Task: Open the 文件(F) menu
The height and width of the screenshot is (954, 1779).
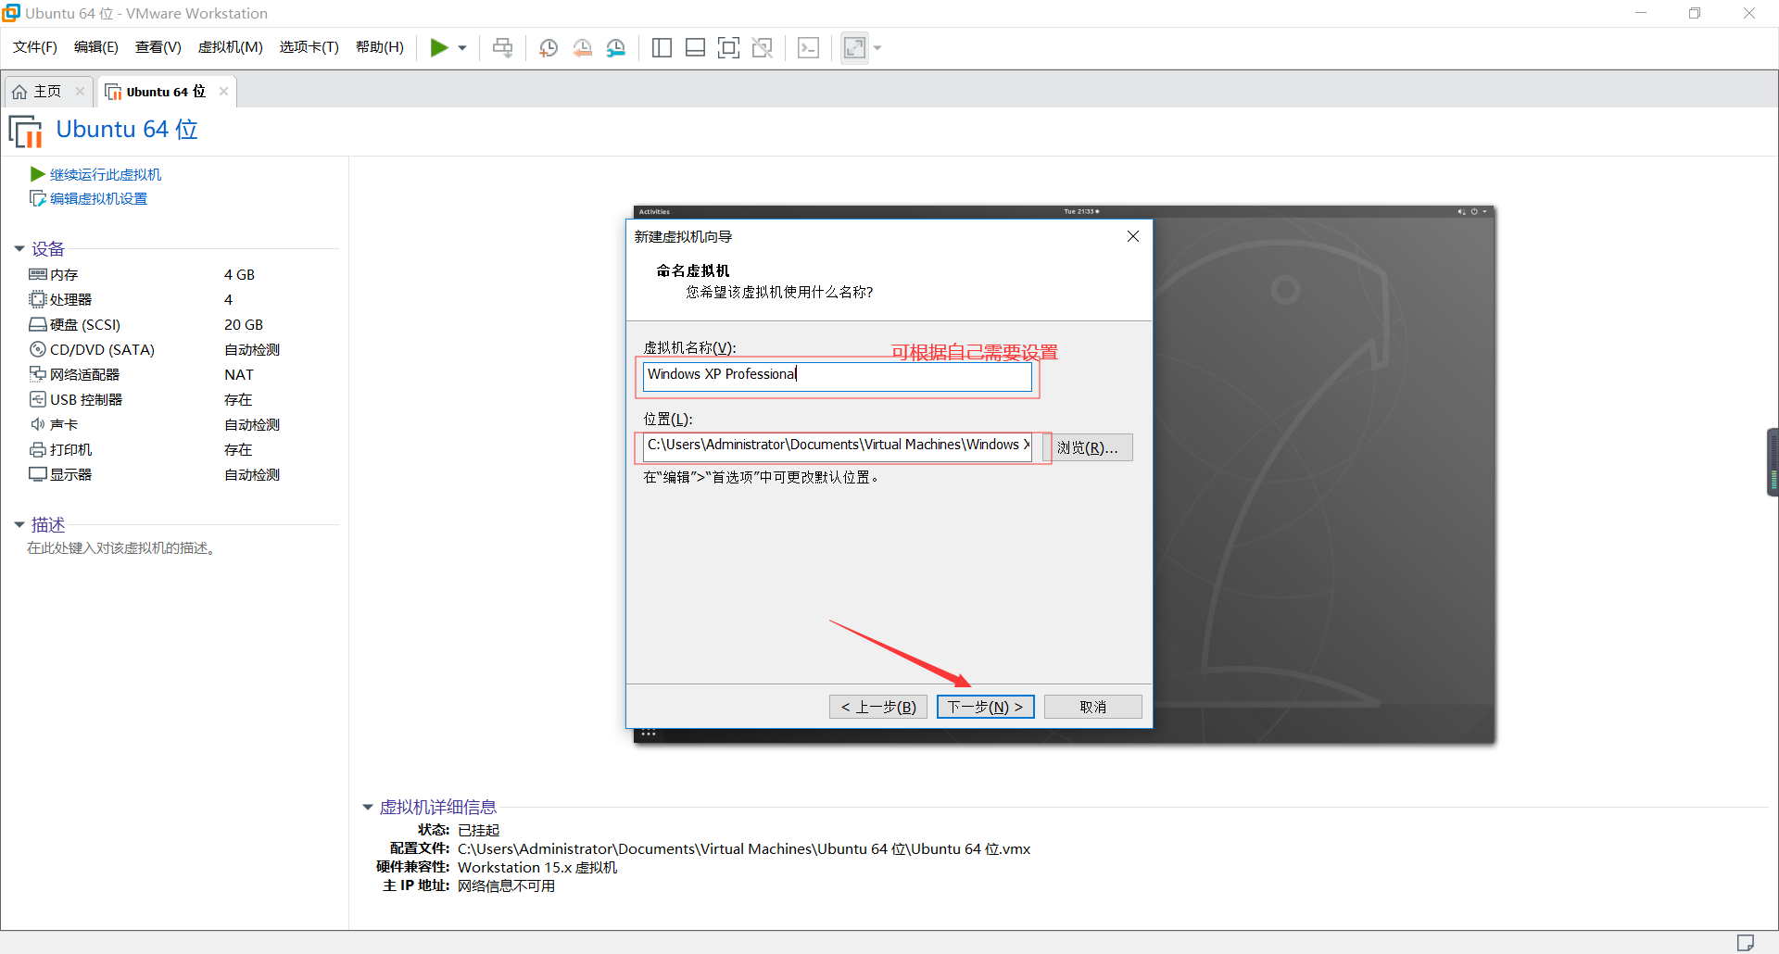Action: [35, 47]
